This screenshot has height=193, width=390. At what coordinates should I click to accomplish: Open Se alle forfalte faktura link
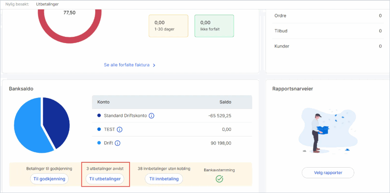click(x=127, y=65)
